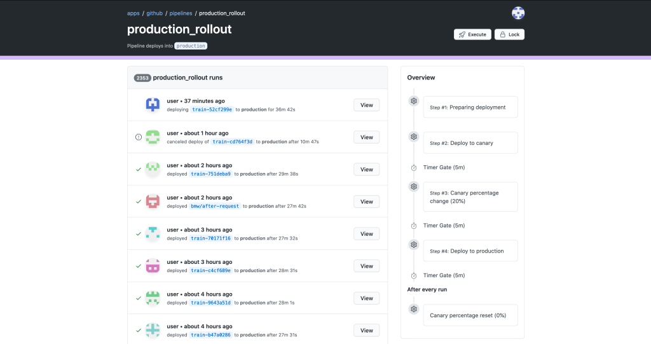Click gear icon beside Canary percentage reset
651x344 pixels.
pyautogui.click(x=414, y=309)
